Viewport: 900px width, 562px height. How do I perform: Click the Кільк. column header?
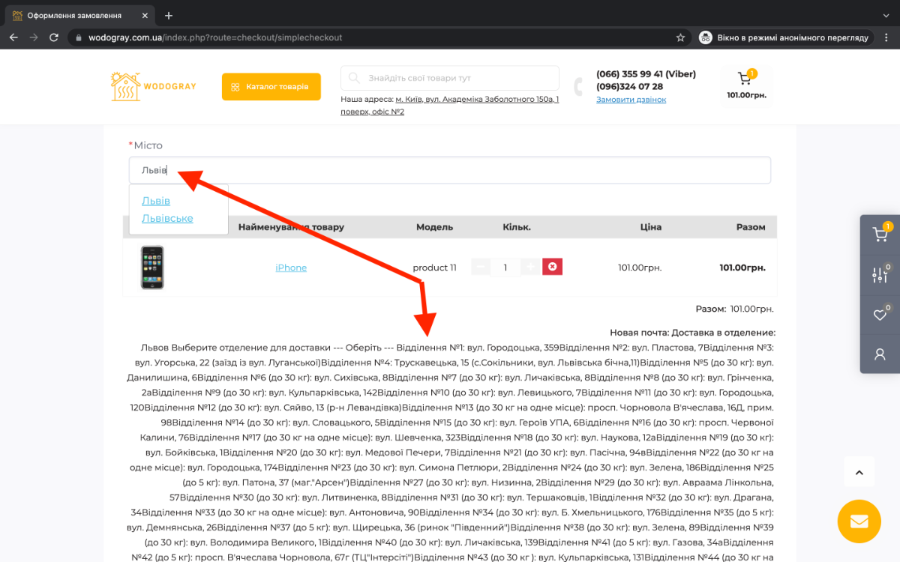(x=517, y=227)
